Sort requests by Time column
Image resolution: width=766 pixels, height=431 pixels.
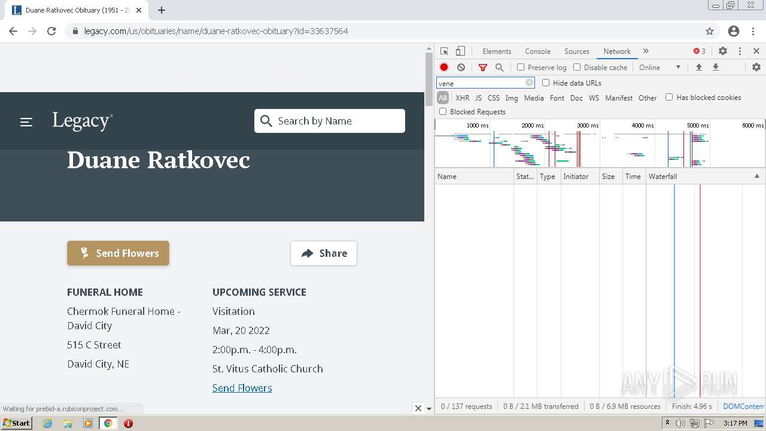point(634,177)
